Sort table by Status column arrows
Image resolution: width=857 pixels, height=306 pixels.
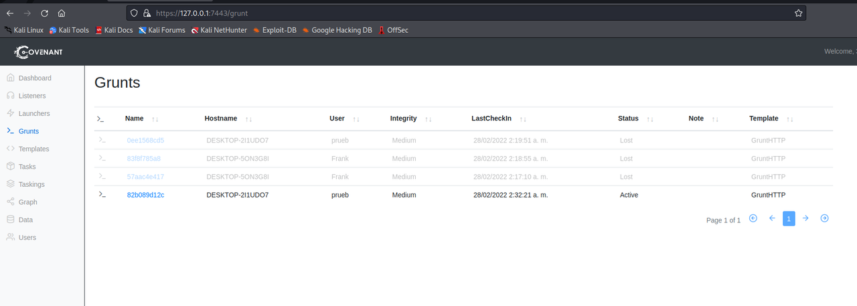pyautogui.click(x=649, y=119)
